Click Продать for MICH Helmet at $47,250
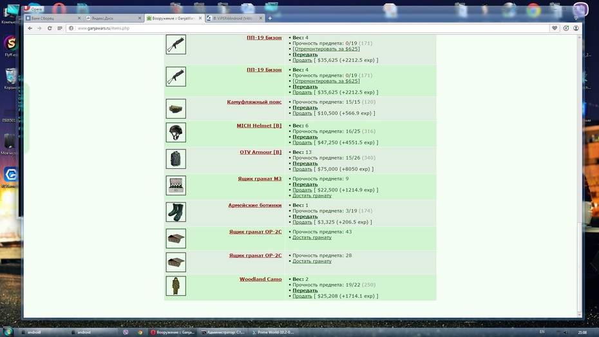 point(302,142)
